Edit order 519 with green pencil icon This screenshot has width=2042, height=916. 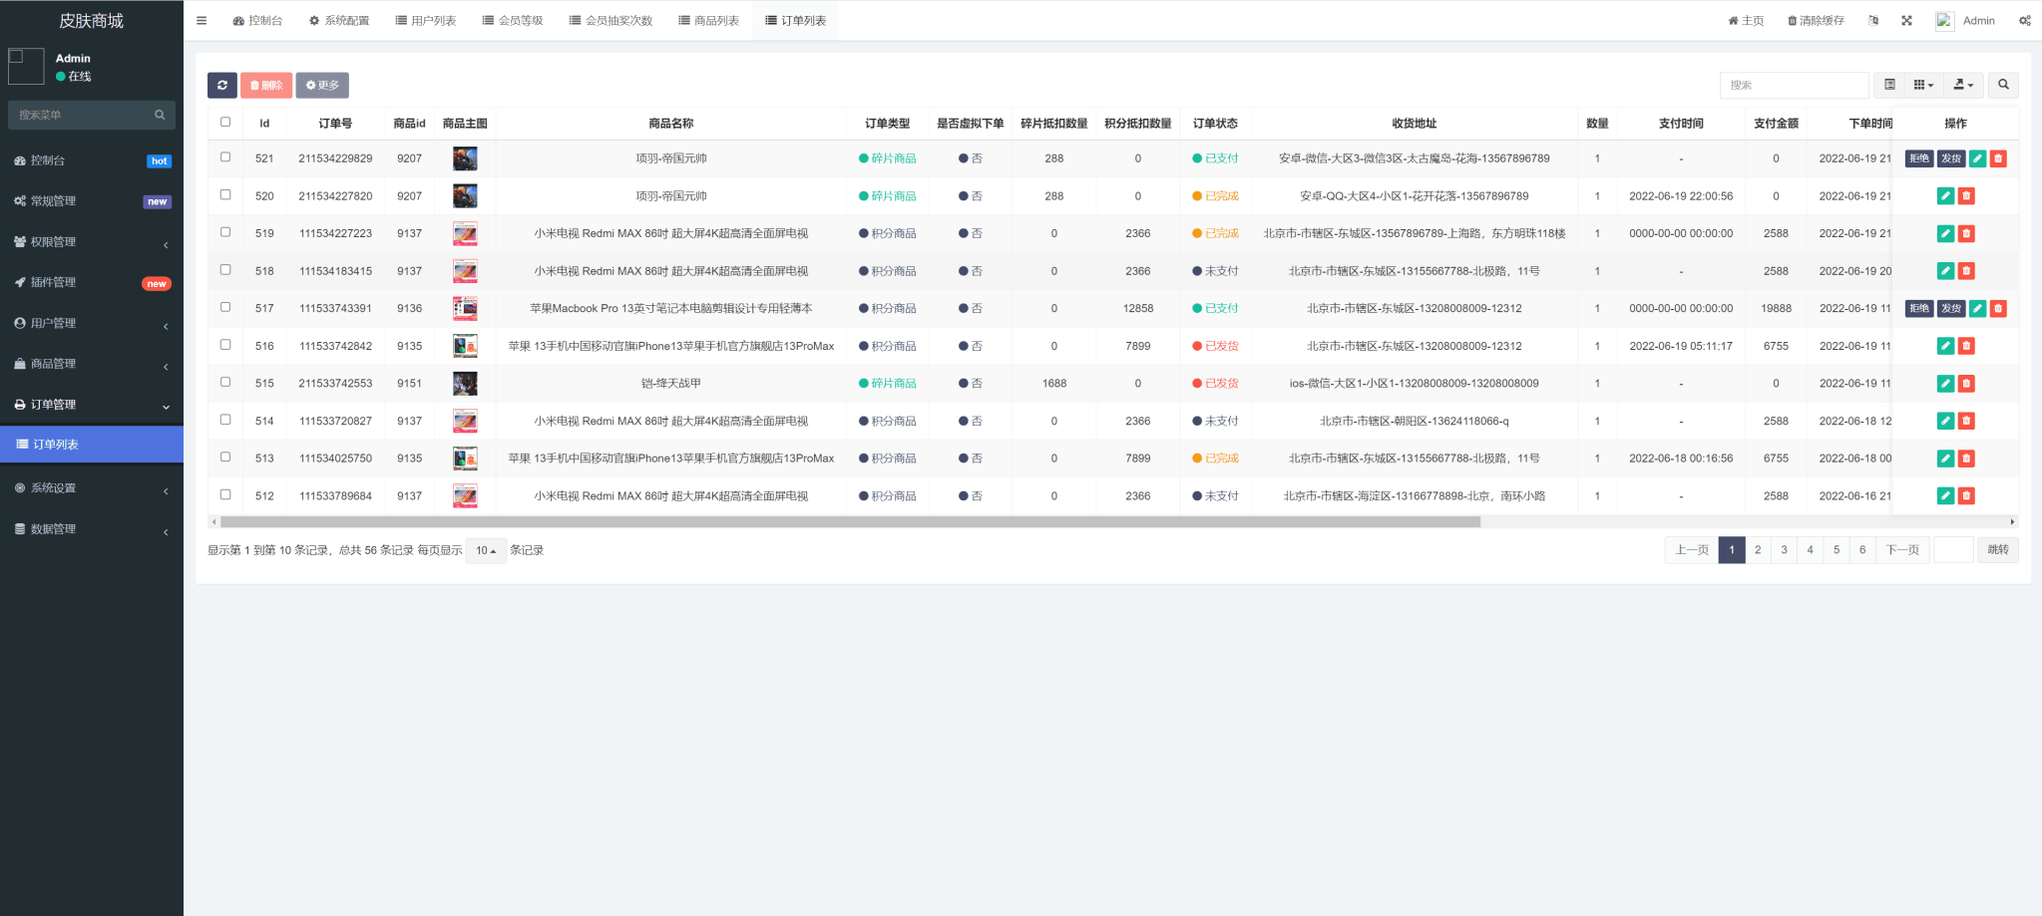pyautogui.click(x=1945, y=233)
